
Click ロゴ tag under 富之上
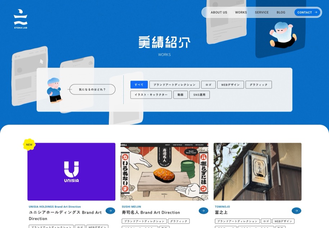[266, 221]
